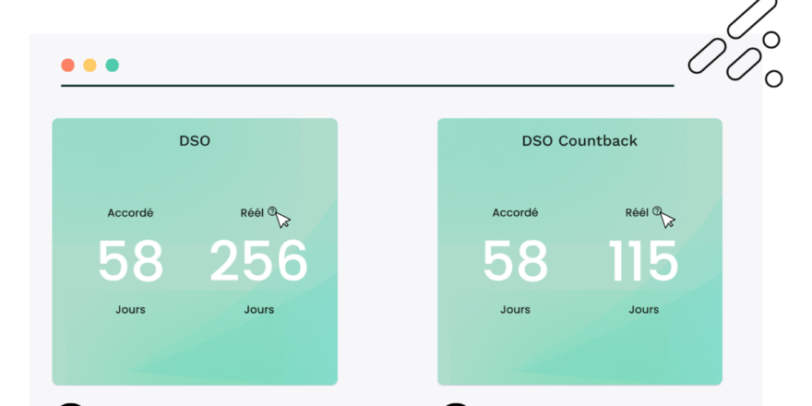
Task: Click the Réél label in DSO Countback card
Action: pyautogui.click(x=637, y=212)
